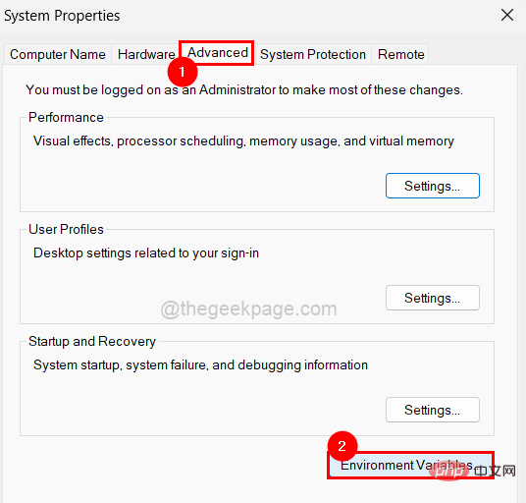Go to the System Protection tab

tap(313, 54)
